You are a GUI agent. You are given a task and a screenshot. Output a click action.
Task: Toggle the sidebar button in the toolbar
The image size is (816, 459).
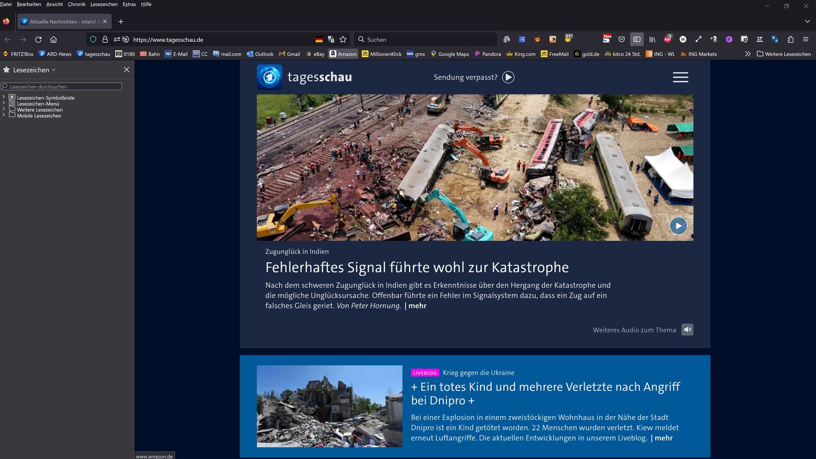point(637,40)
